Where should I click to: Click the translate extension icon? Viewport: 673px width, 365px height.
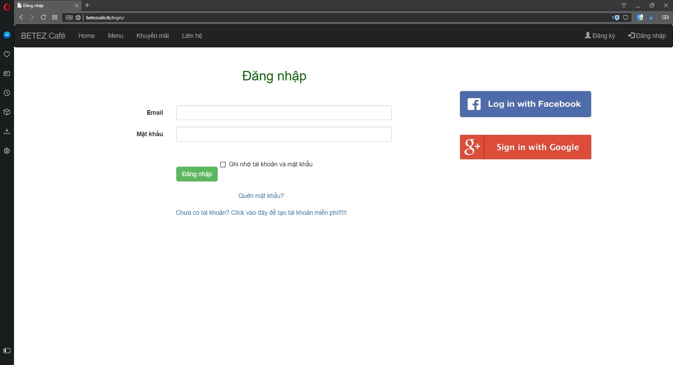(640, 18)
